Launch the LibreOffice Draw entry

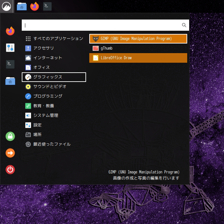pyautogui.click(x=138, y=58)
